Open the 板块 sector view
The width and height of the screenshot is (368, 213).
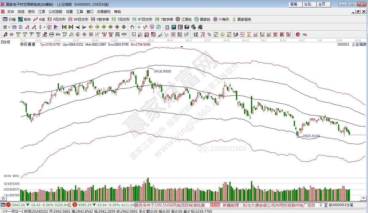pos(24,19)
